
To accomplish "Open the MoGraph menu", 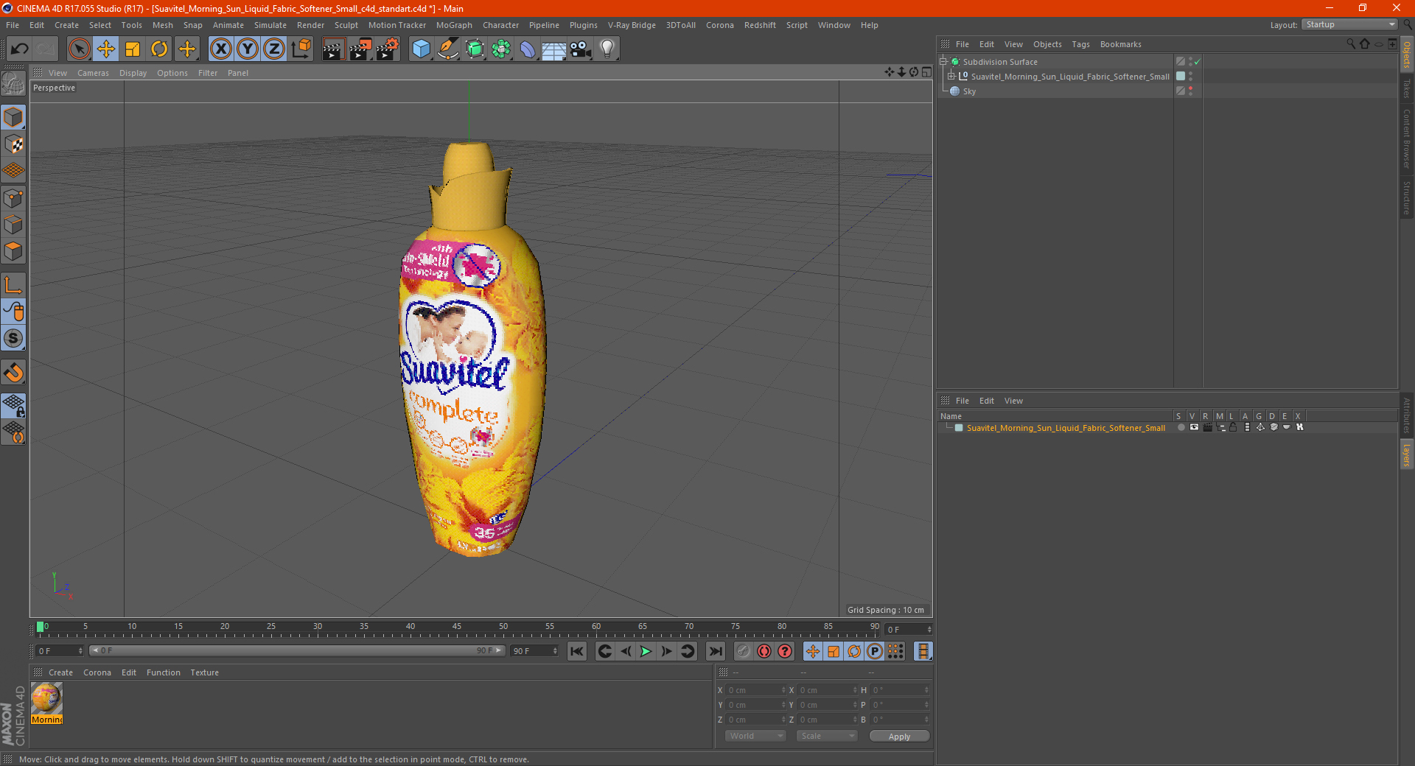I will [454, 25].
